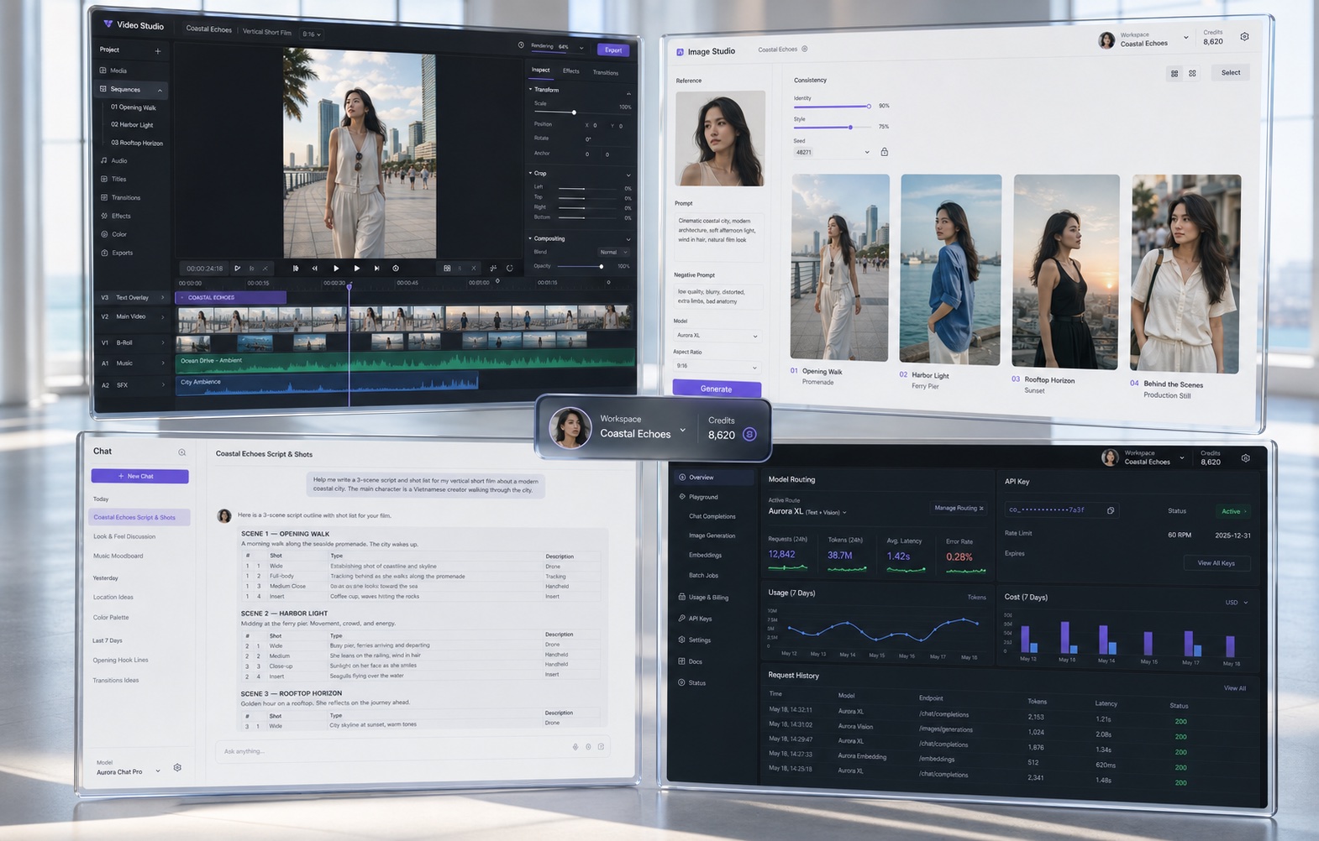This screenshot has height=841, width=1319.
Task: Click credits icon in floating workspace card
Action: point(749,434)
